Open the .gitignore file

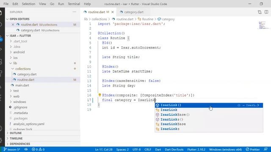(x=20, y=107)
